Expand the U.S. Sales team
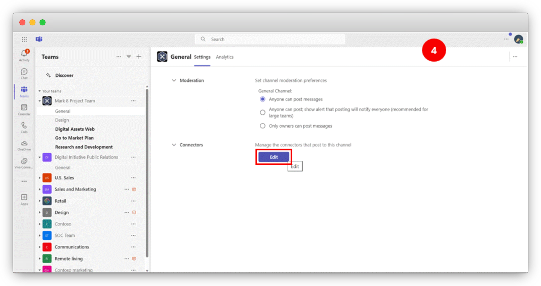The image size is (541, 286). pyautogui.click(x=40, y=178)
